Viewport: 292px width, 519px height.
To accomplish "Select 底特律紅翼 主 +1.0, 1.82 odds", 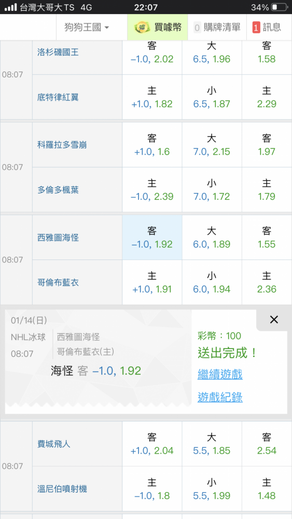I will click(152, 98).
